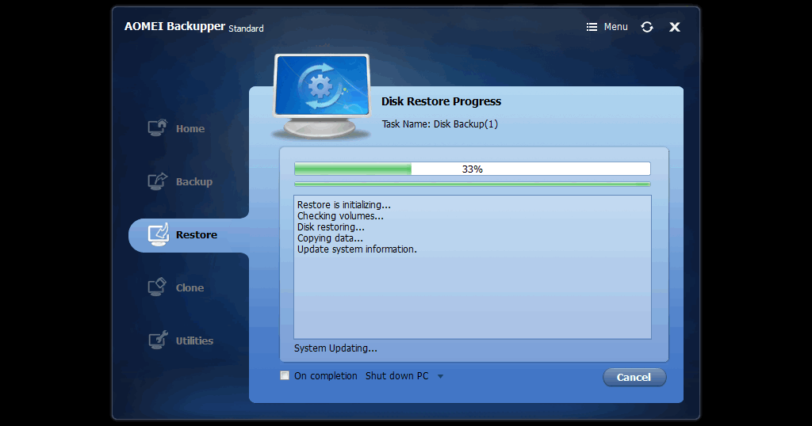This screenshot has width=812, height=426.
Task: Click the refresh arrows icon in title bar
Action: [647, 27]
